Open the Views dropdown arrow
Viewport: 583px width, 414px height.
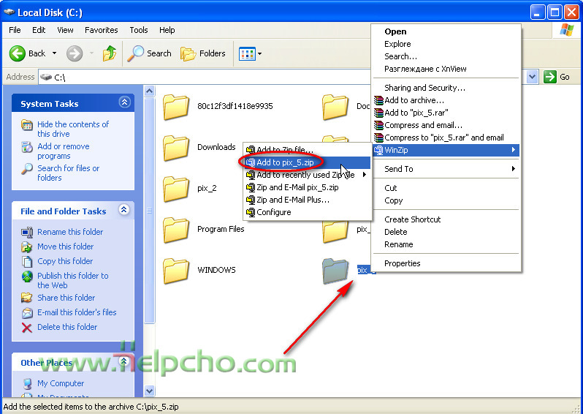point(259,53)
